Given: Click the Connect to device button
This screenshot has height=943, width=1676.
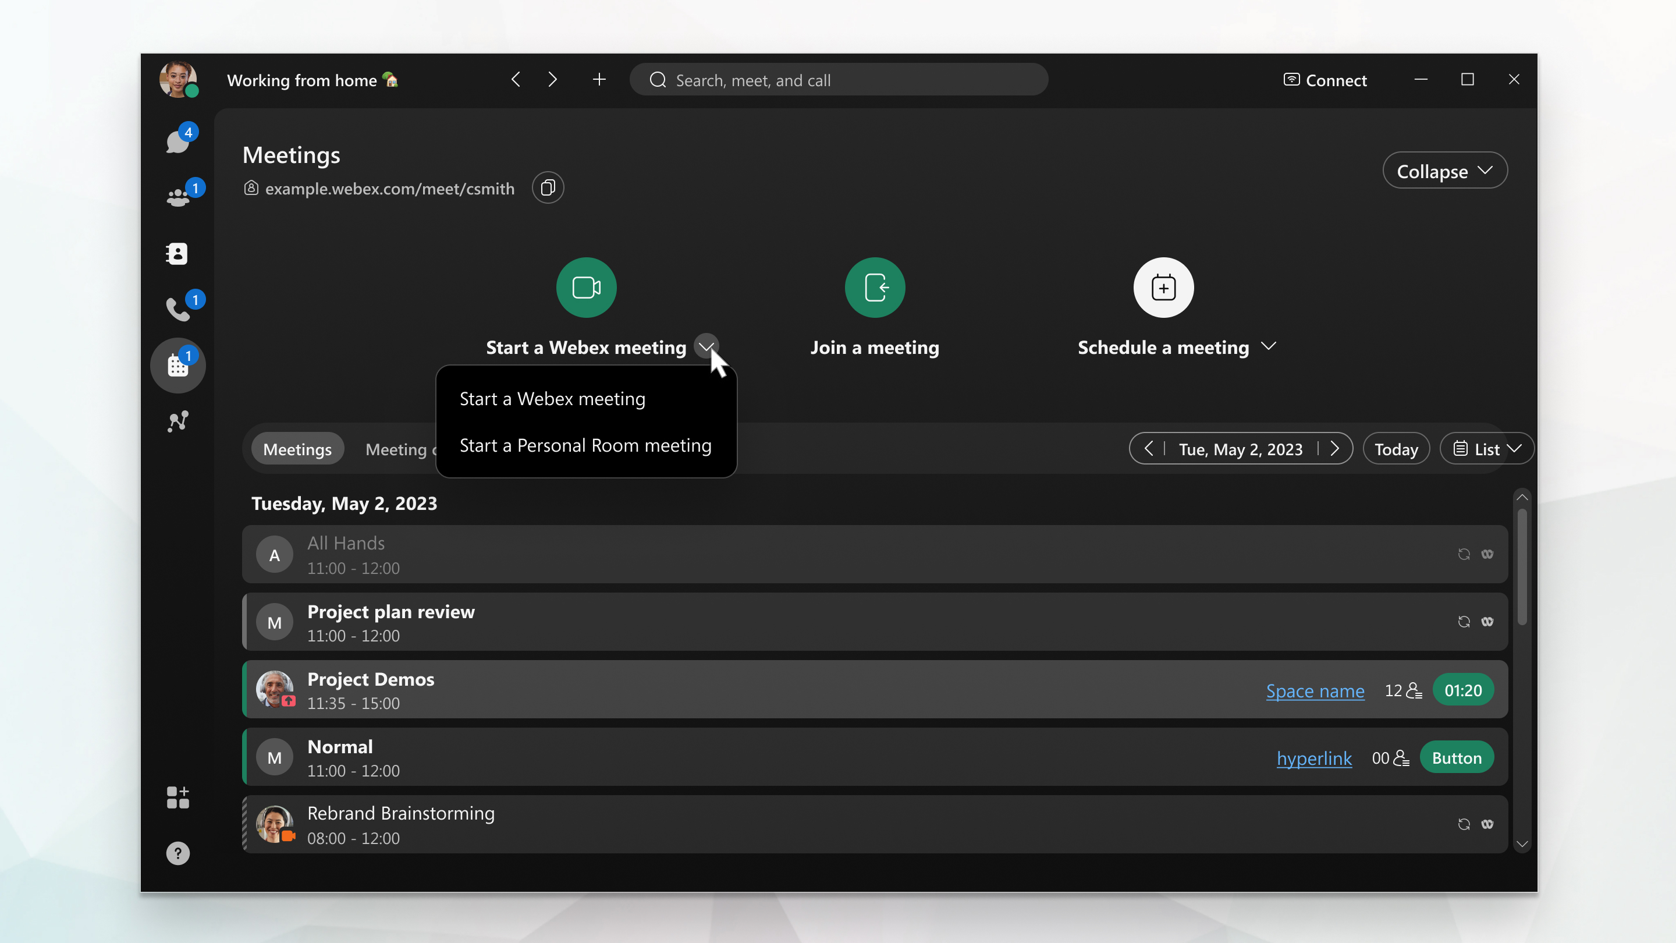Looking at the screenshot, I should click(1325, 79).
